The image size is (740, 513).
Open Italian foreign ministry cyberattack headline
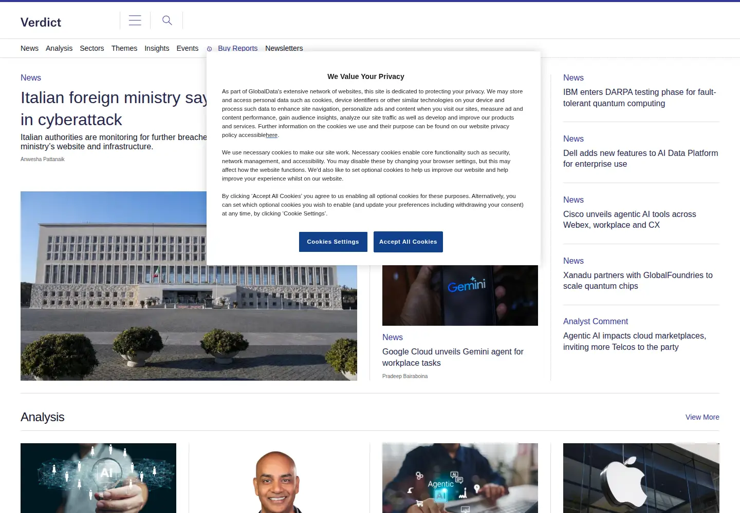[x=114, y=108]
